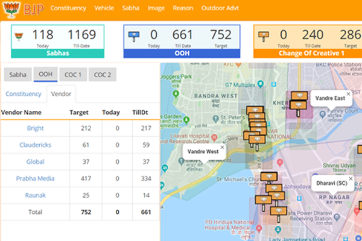The width and height of the screenshot is (362, 241).
Task: Close the Dharavi (SC) map popup
Action: click(x=351, y=179)
